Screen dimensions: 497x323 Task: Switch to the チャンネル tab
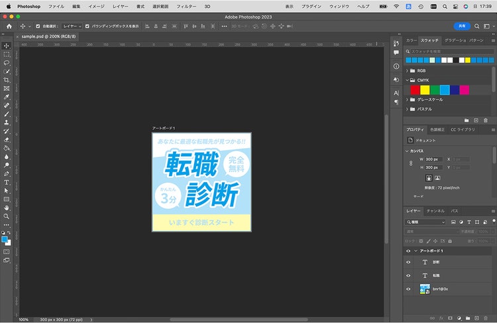pos(435,211)
